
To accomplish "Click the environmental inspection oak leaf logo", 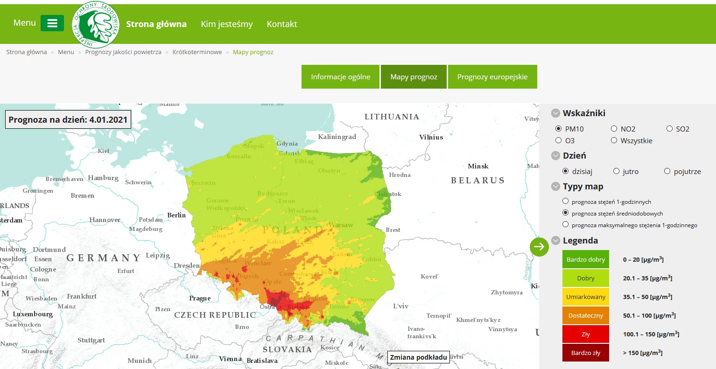I will tap(96, 24).
